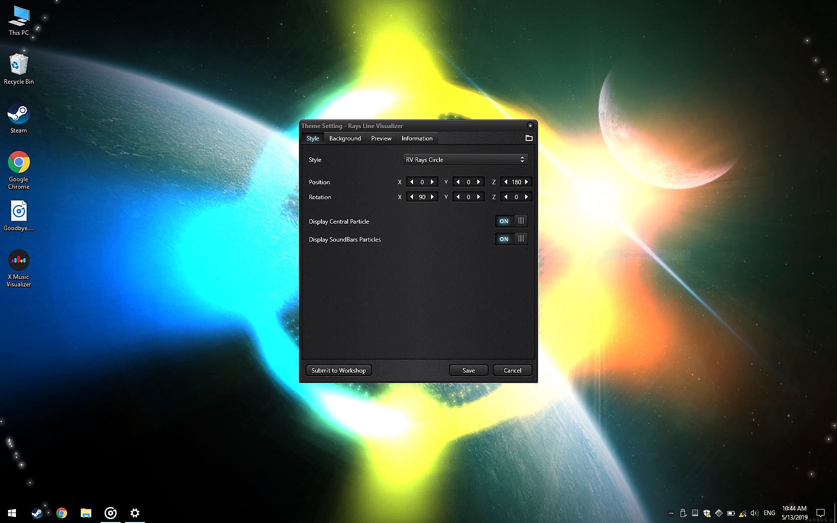837x523 pixels.
Task: Switch to the Preview tab
Action: coord(381,138)
